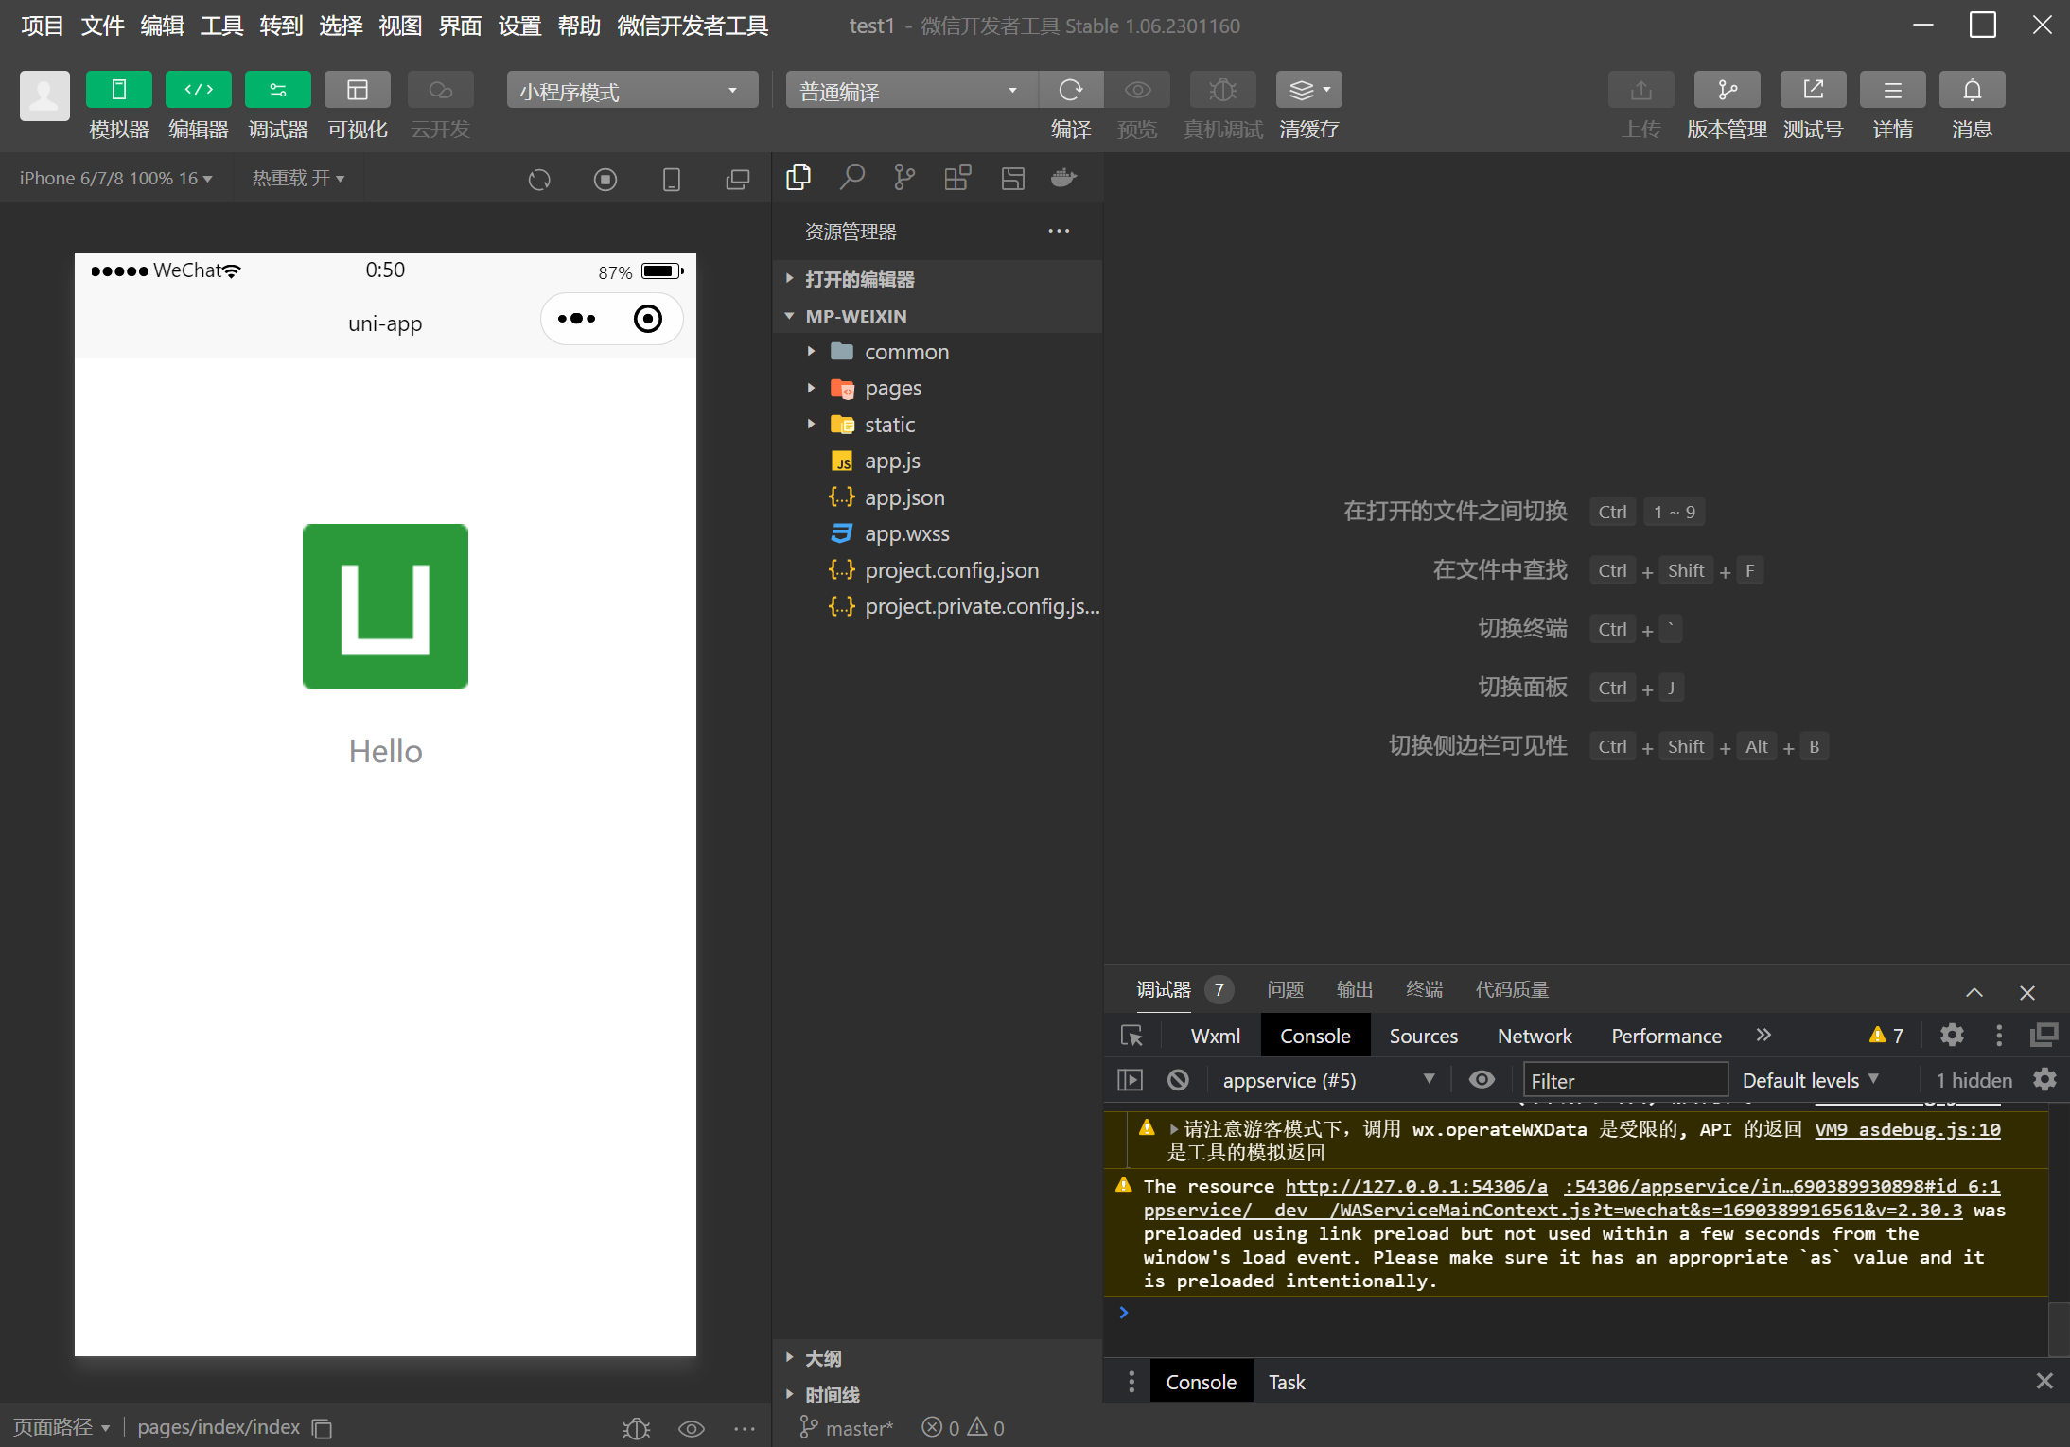Toggle the 调试器 debugger panel button
Image resolution: width=2070 pixels, height=1447 pixels.
tap(278, 90)
